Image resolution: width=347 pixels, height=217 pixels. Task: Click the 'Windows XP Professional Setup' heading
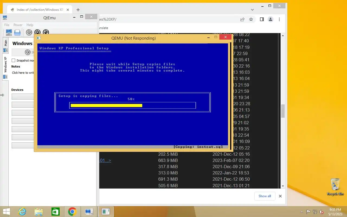(74, 48)
